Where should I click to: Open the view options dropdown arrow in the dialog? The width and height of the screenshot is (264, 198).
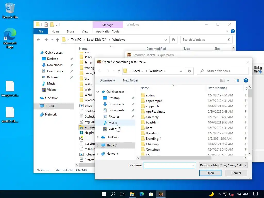[x=228, y=80]
